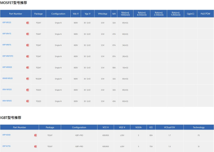The image size is (214, 152).
Task: Open the datasheet icon for VBP16R87SFD
Action: point(27,56)
